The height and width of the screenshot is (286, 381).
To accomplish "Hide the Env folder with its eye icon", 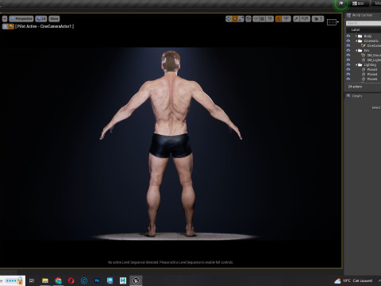I will point(348,50).
